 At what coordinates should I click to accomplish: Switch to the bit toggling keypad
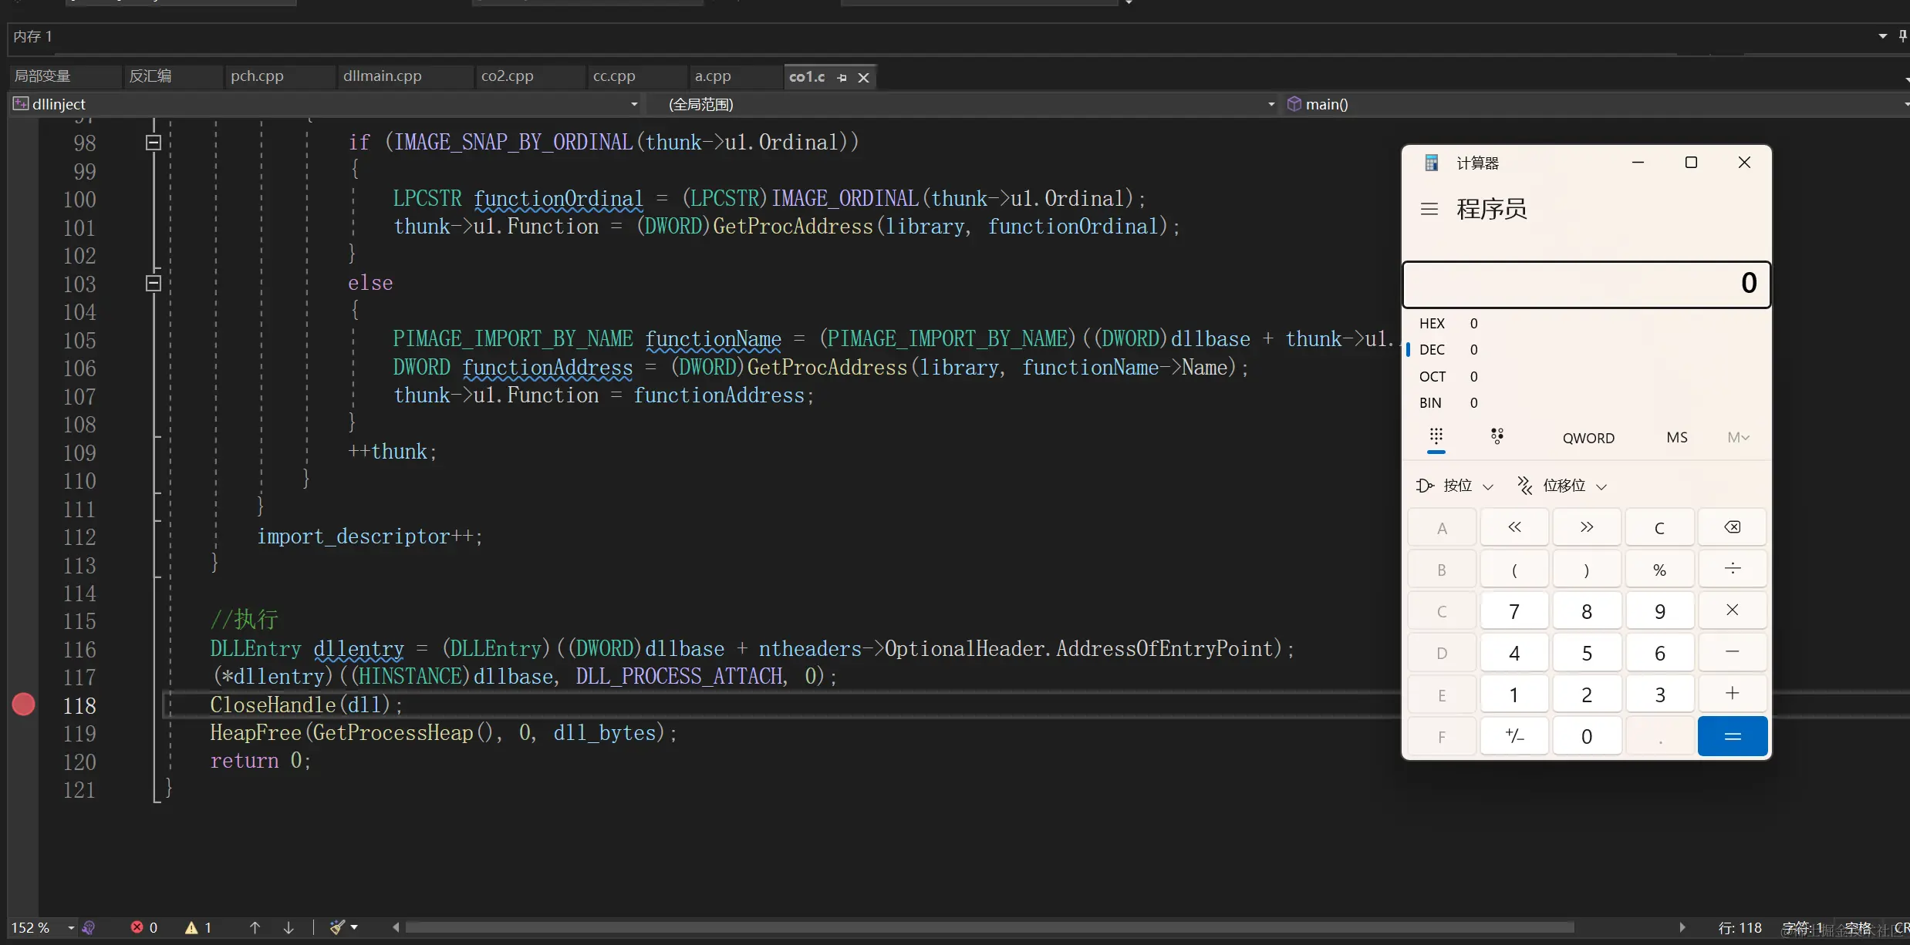(1497, 436)
